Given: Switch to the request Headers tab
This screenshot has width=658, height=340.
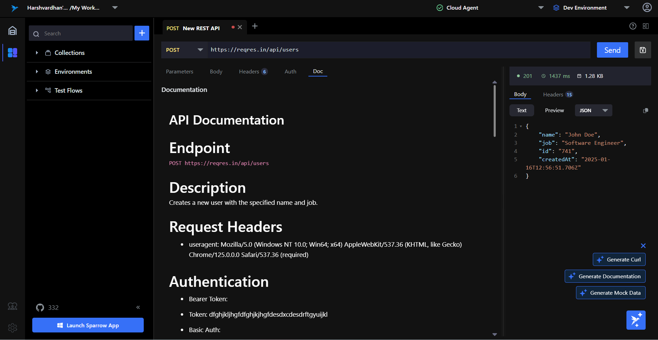Looking at the screenshot, I should pos(253,71).
